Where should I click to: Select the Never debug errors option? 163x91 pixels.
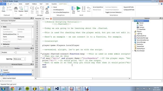[52, 7]
